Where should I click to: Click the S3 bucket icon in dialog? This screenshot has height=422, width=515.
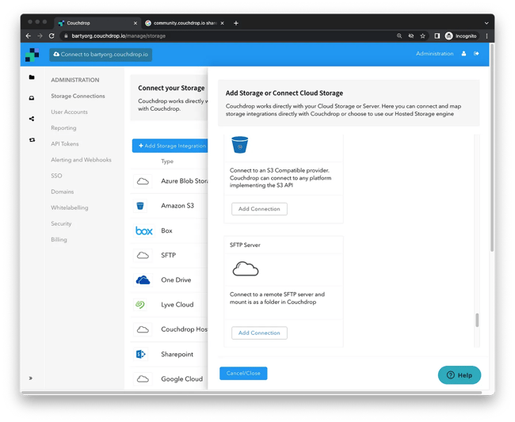point(239,145)
